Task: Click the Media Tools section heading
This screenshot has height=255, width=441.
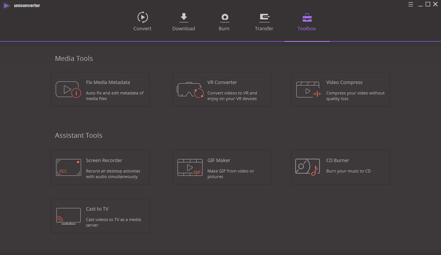Action: coord(74,58)
